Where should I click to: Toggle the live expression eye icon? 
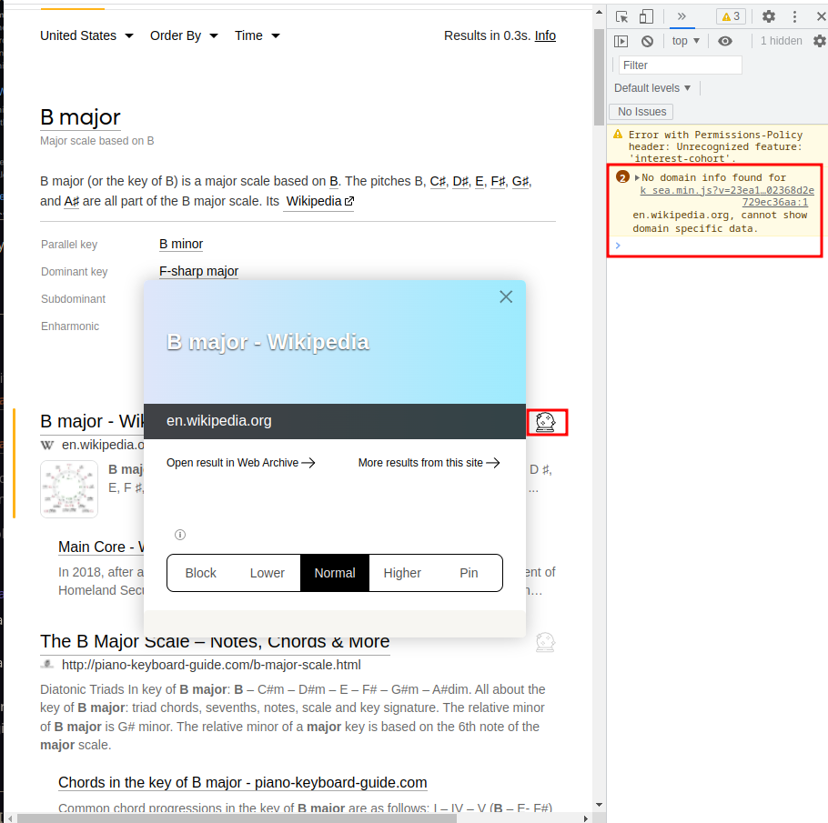tap(724, 41)
